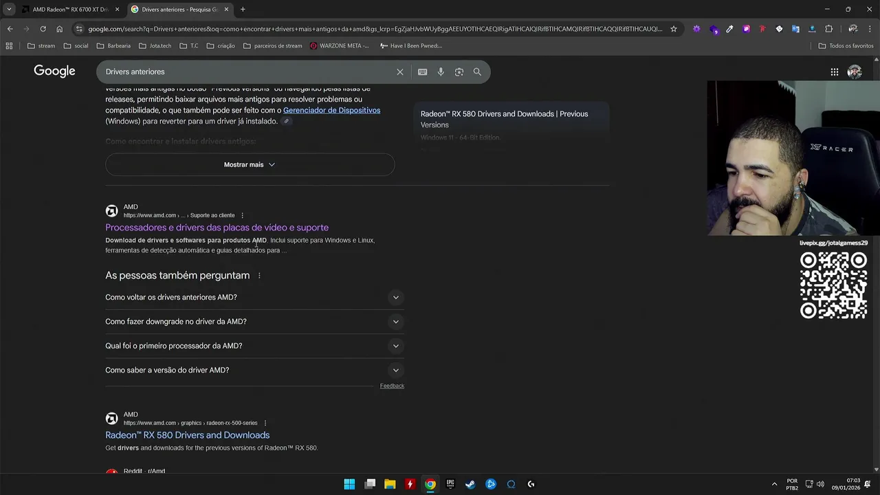This screenshot has height=495, width=880.
Task: Open the Barbearia bookmarks folder
Action: (113, 46)
